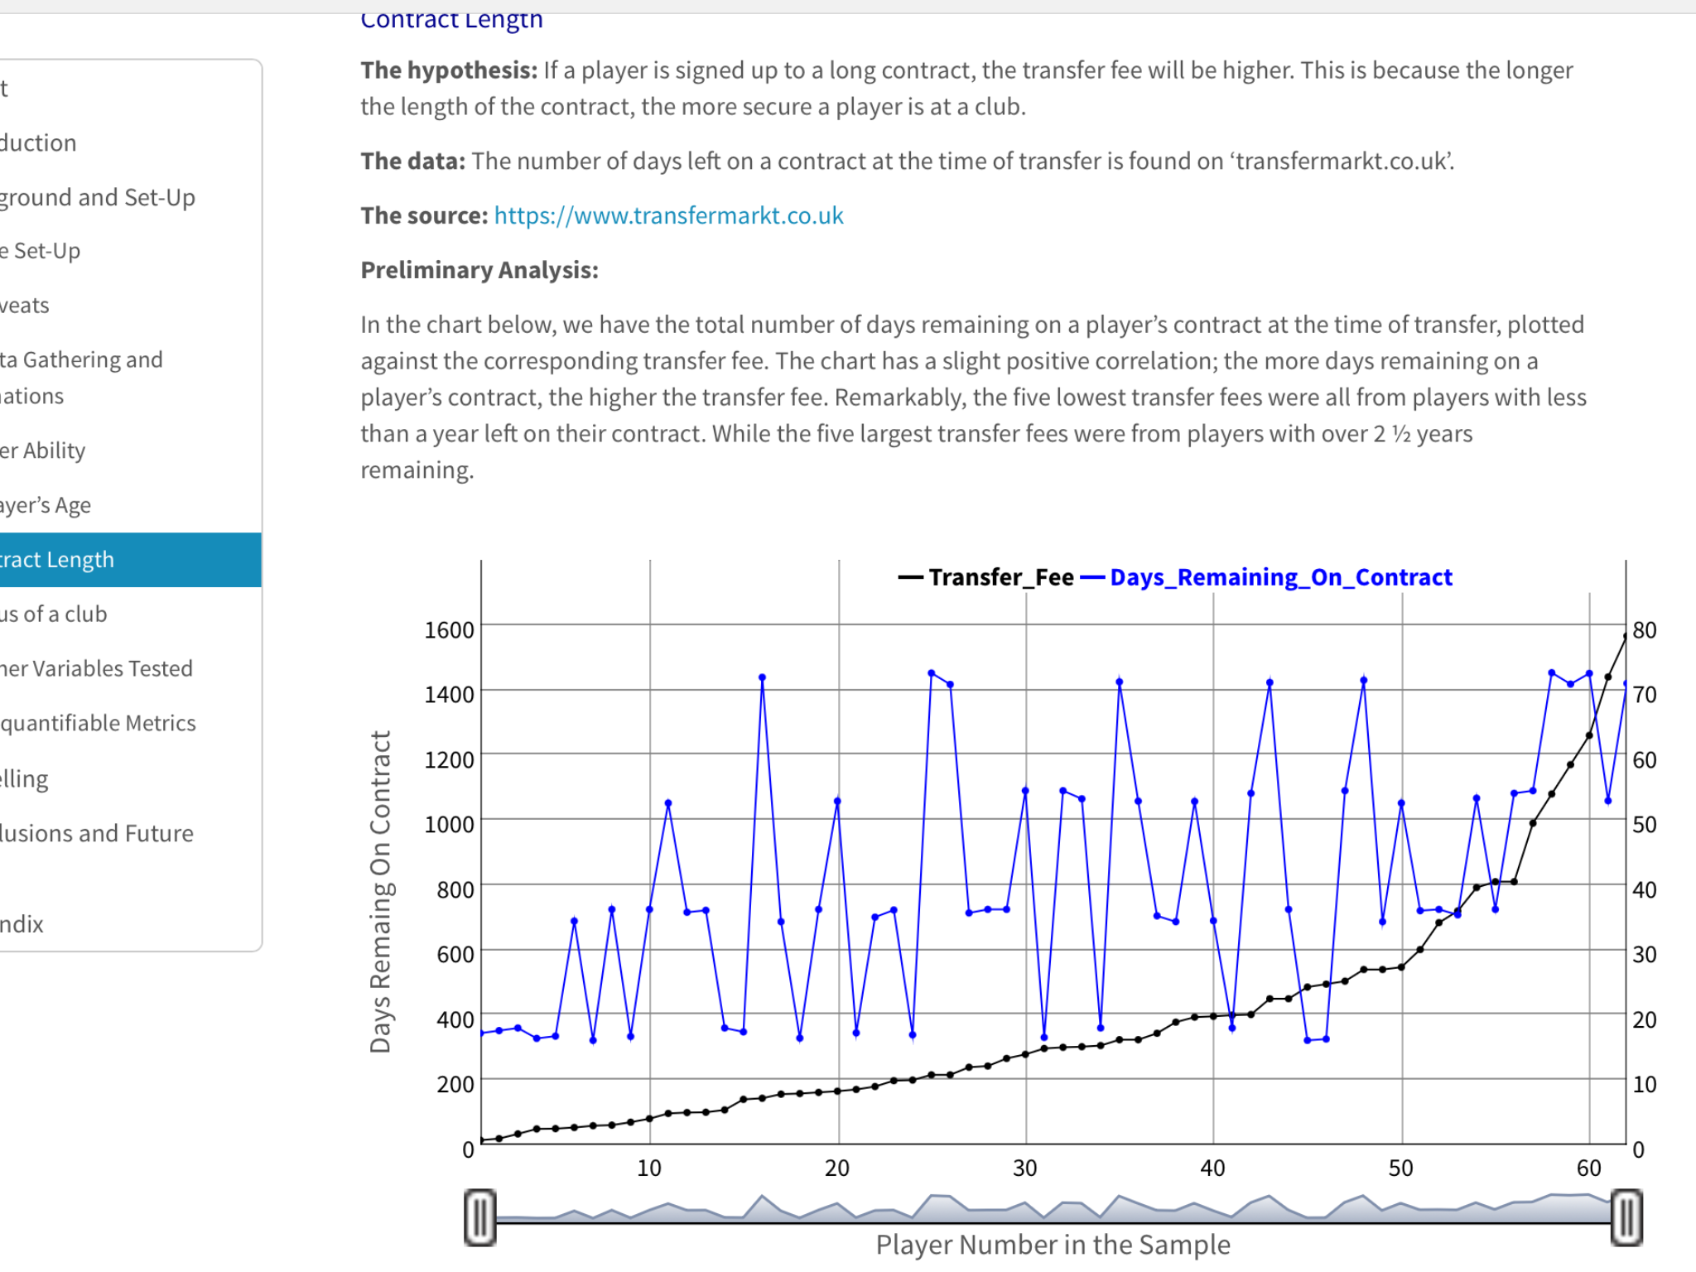The image size is (1696, 1272).
Task: Click the final black Transfer_Fee data point
Action: (x=1625, y=636)
